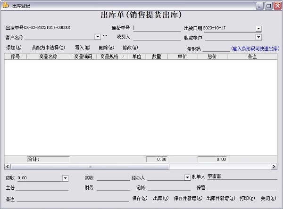Image resolution: width=283 pixels, height=209 pixels.
Task: Minimize the 出库登记 window
Action: [x=259, y=6]
